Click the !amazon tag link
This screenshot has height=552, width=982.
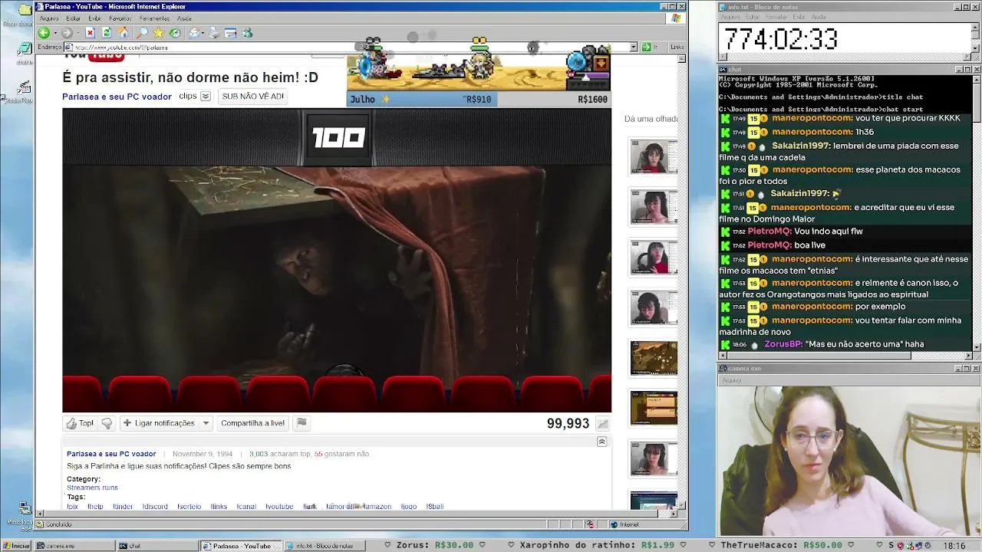coord(377,507)
